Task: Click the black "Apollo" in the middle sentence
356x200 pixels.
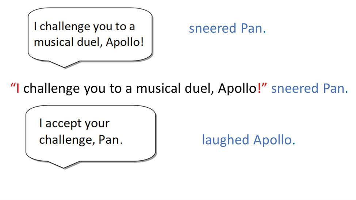Action: coord(237,88)
